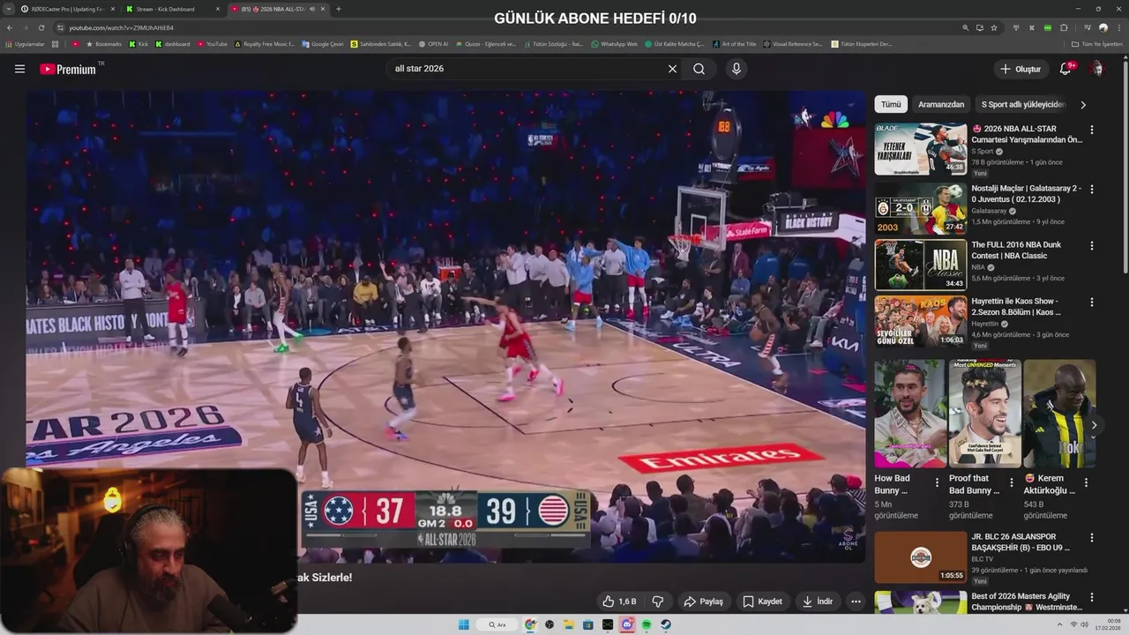Click the Windows taskbar search box

(x=497, y=624)
